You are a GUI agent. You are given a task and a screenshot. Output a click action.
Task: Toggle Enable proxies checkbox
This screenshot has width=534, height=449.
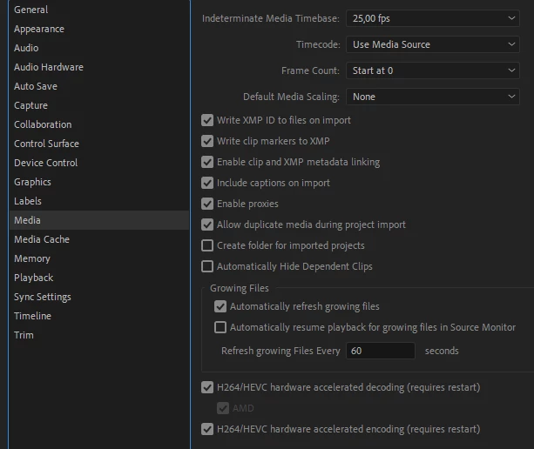click(207, 204)
